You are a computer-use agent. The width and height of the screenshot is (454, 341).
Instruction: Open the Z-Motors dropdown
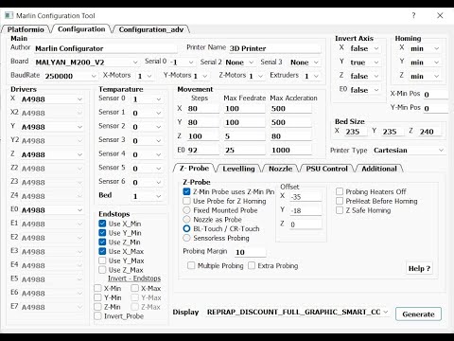(256, 76)
